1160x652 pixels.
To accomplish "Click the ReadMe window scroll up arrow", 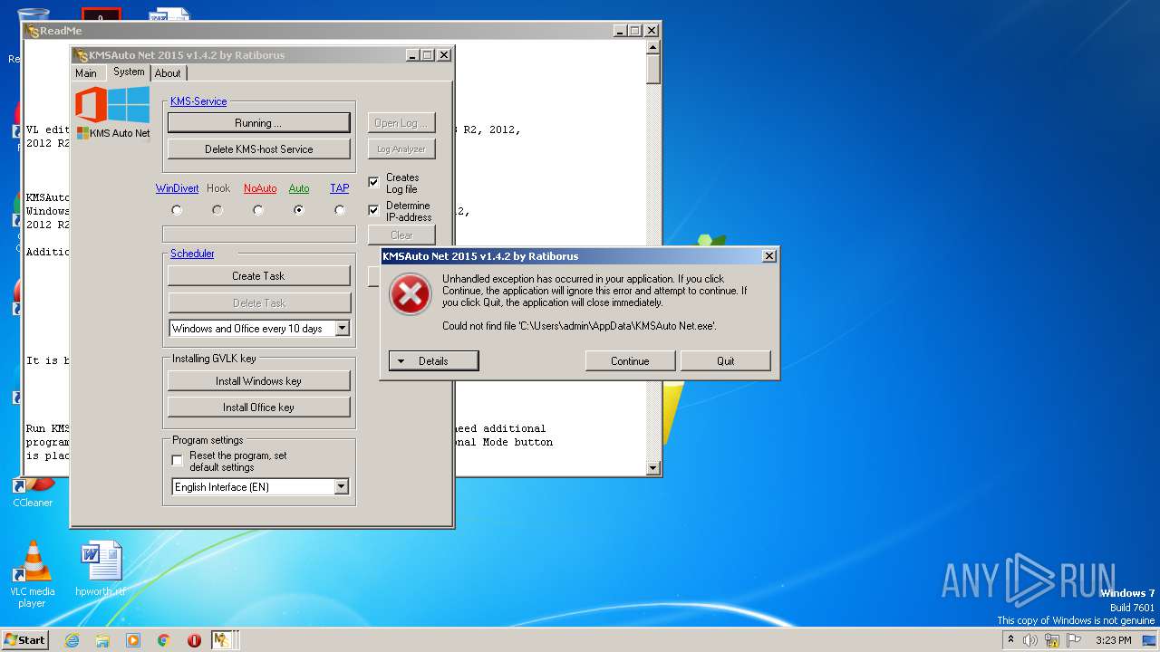I will click(x=653, y=46).
